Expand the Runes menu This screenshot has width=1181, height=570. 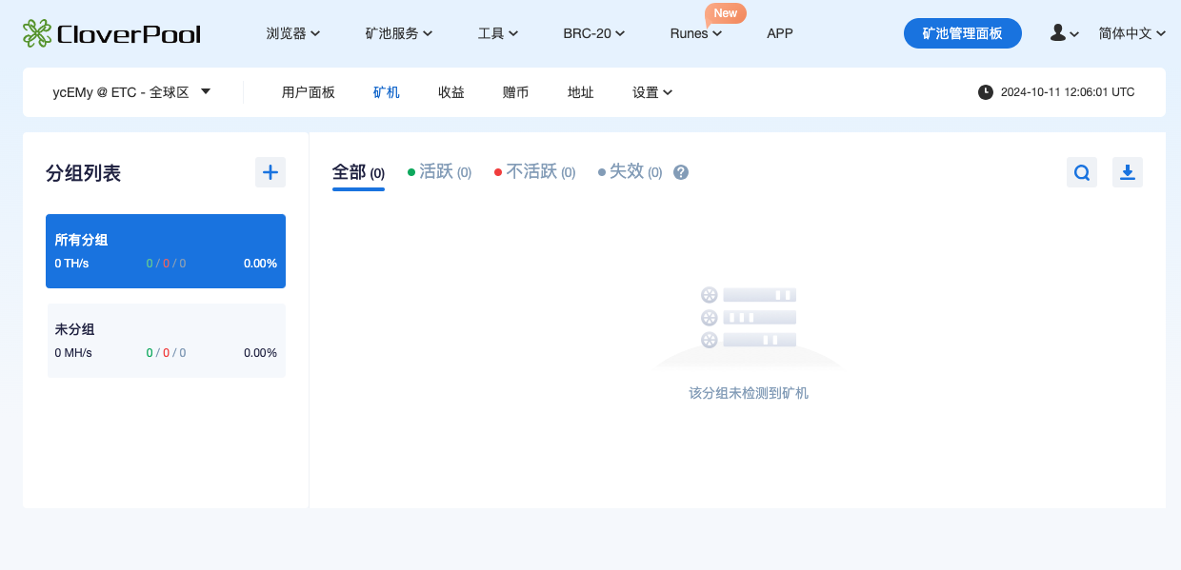[x=696, y=33]
